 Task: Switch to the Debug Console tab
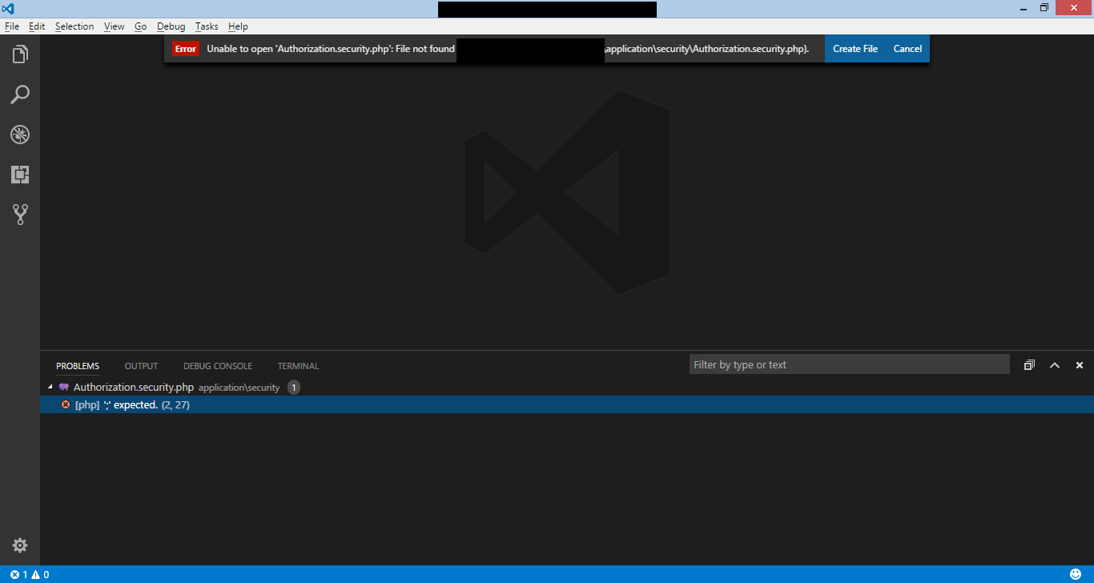coord(218,366)
